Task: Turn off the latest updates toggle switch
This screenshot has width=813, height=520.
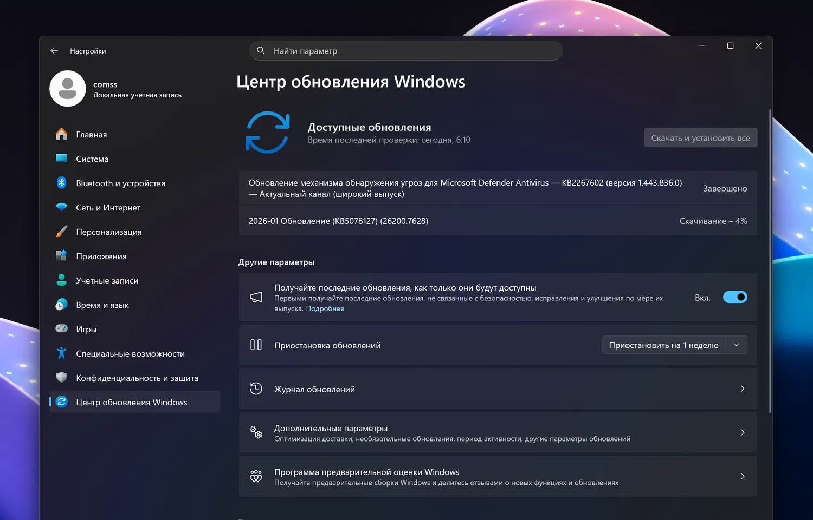Action: coord(735,297)
